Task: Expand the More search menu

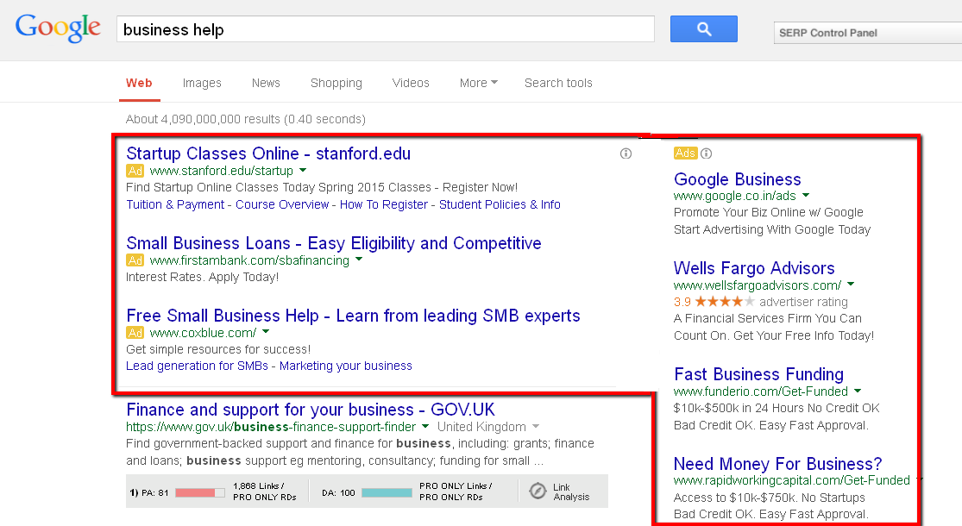Action: pyautogui.click(x=478, y=83)
